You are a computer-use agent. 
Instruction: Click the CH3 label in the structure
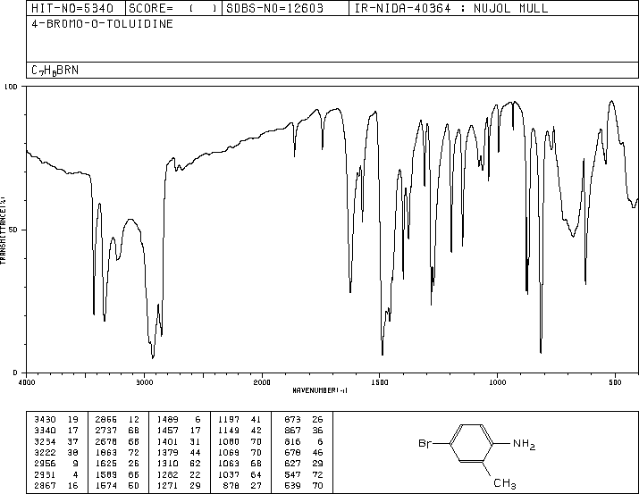tap(505, 483)
